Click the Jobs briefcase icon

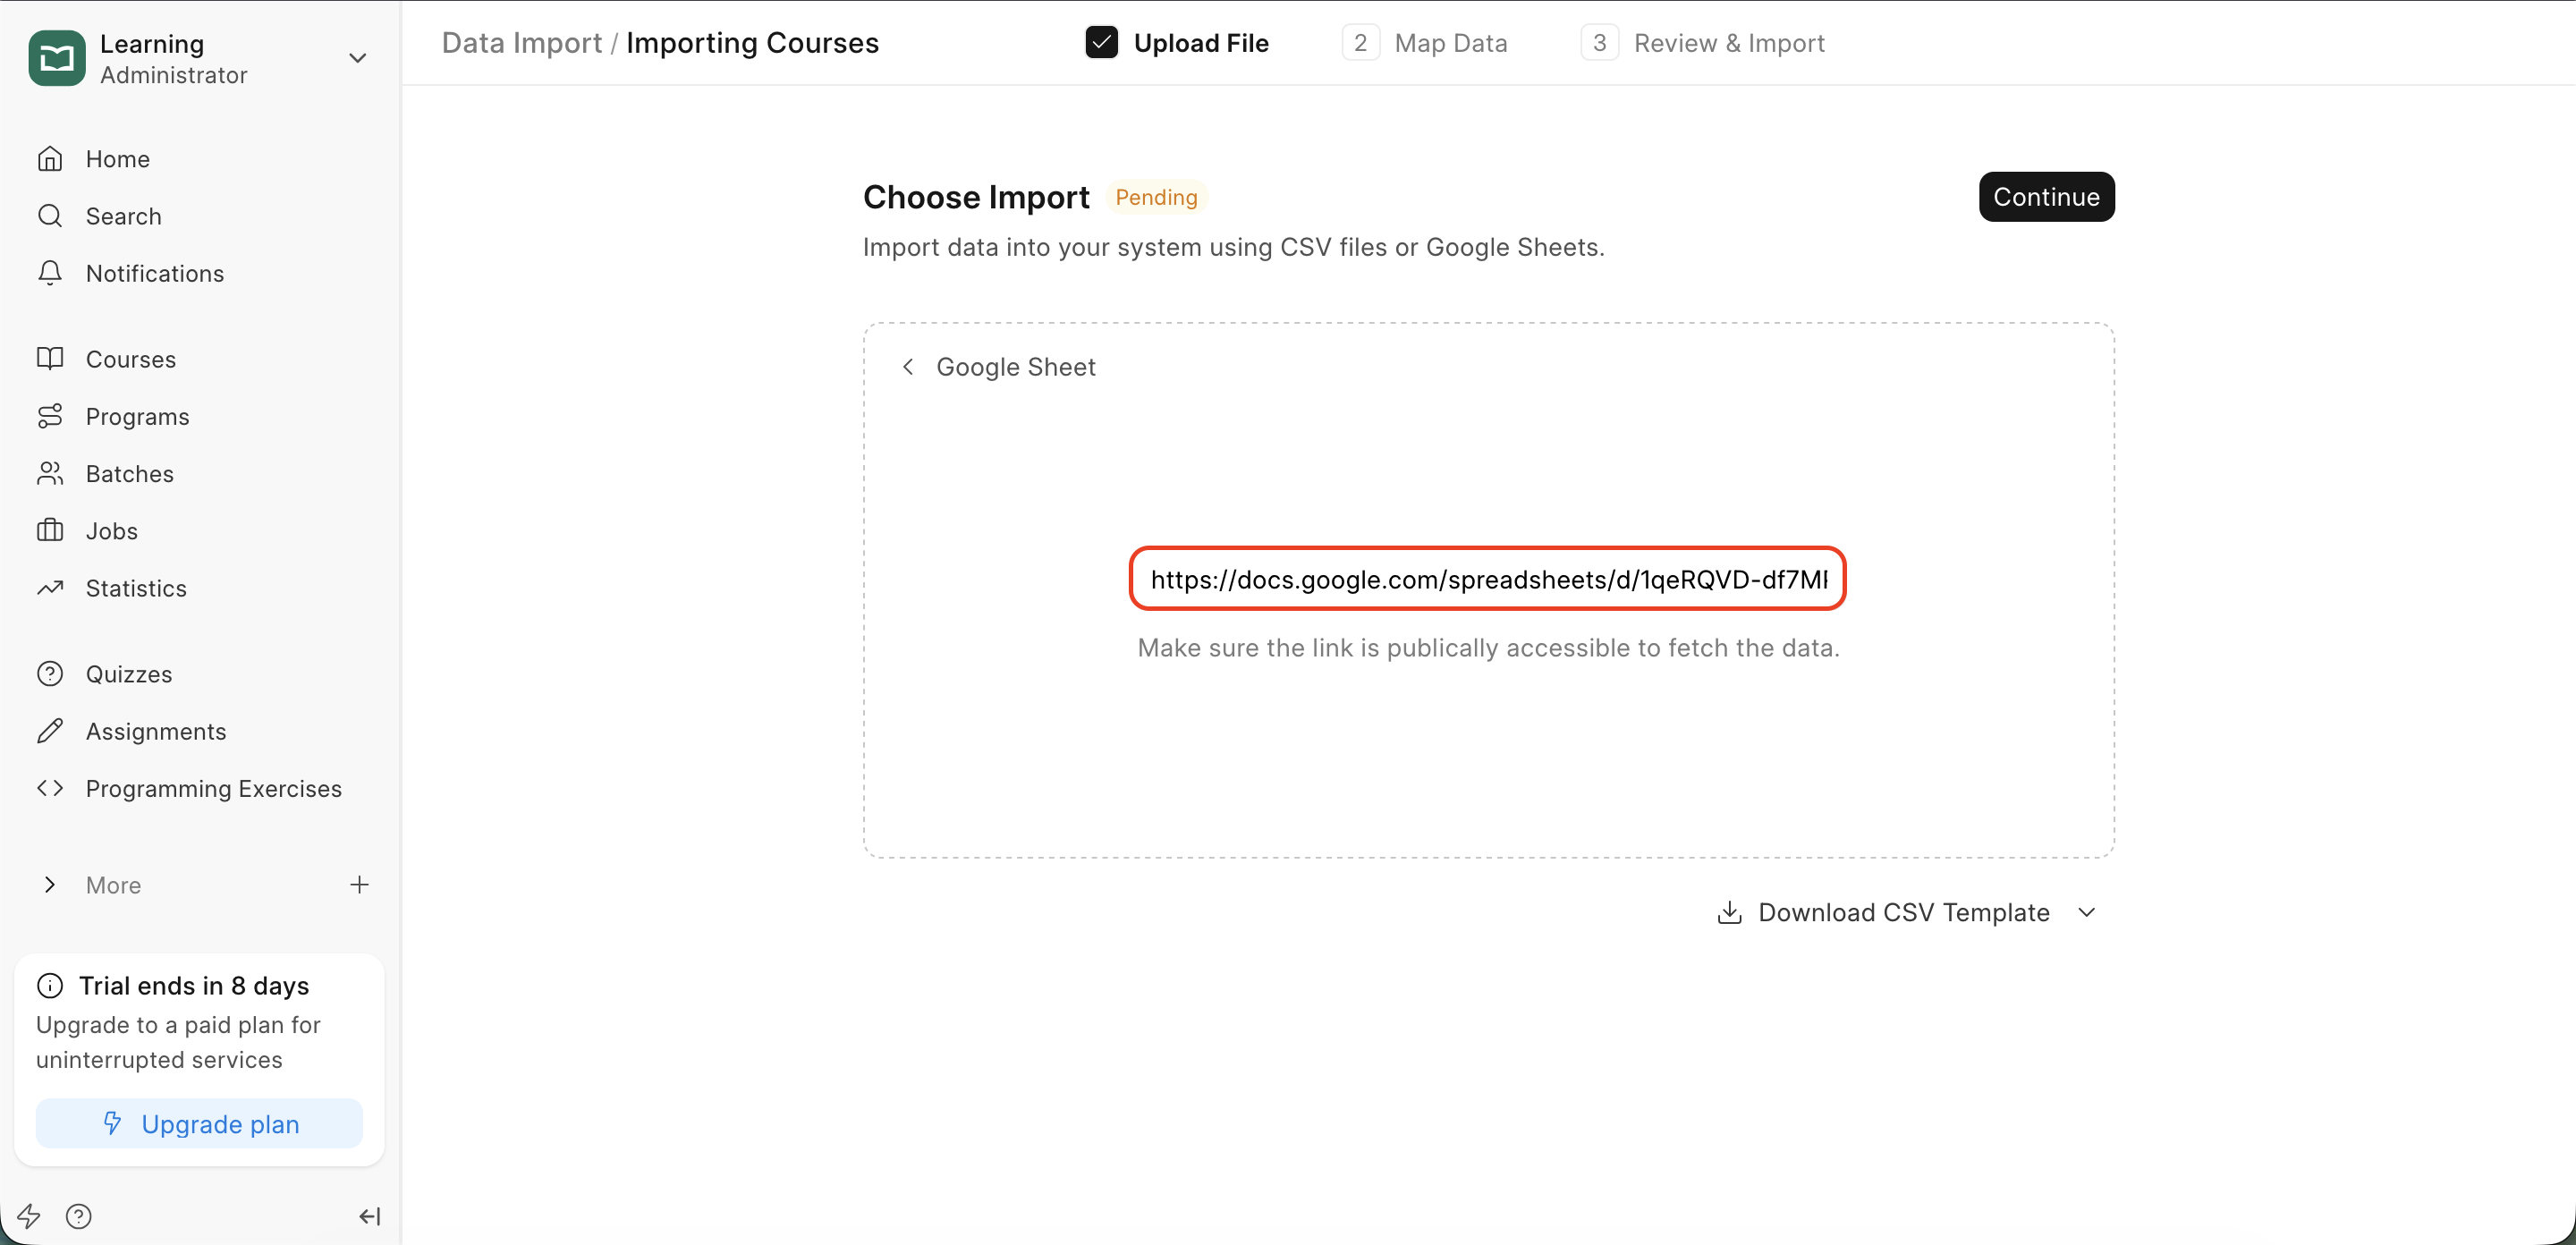point(50,530)
